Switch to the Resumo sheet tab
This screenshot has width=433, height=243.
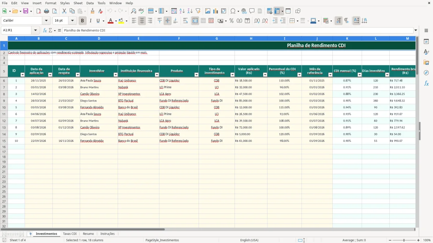pyautogui.click(x=88, y=234)
